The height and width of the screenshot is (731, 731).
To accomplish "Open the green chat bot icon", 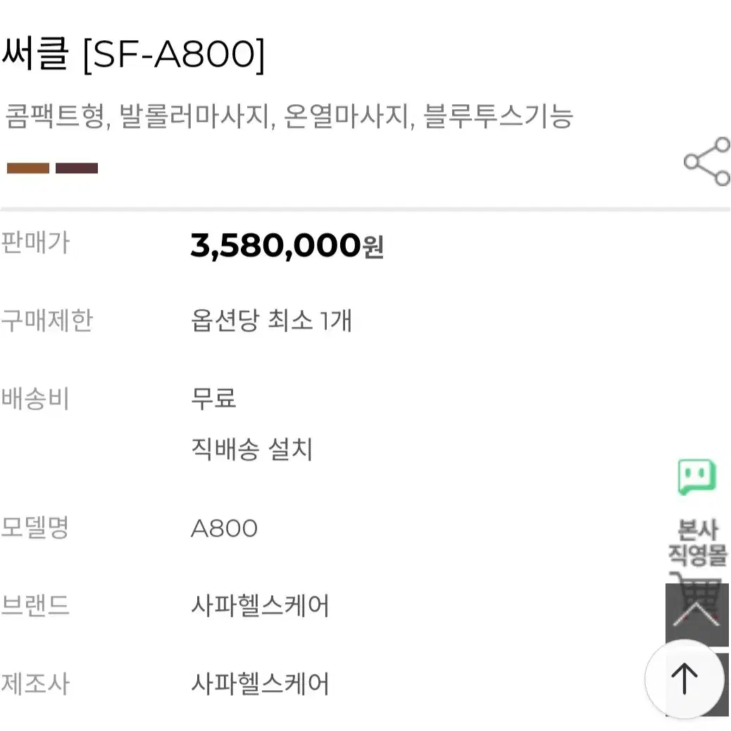I will coord(697,477).
